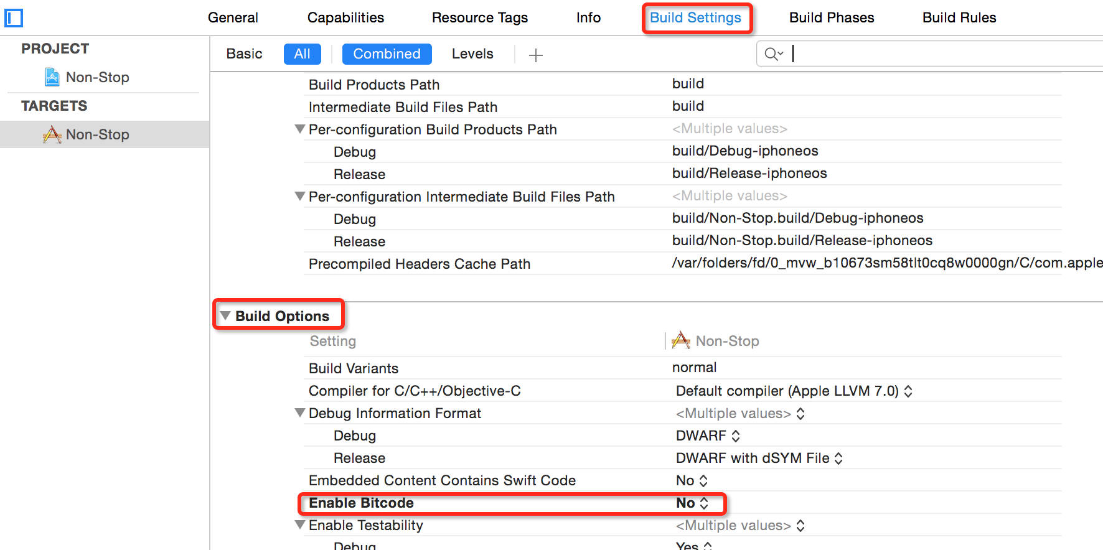This screenshot has width=1103, height=550.
Task: Show only Basic build settings
Action: [244, 54]
